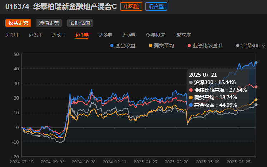Click x-axis date label 2025-01-27
The width and height of the screenshot is (267, 167).
click(x=145, y=162)
